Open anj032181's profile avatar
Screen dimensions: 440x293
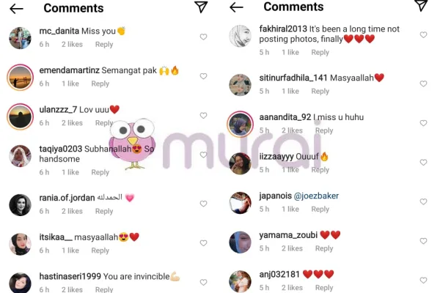240,281
